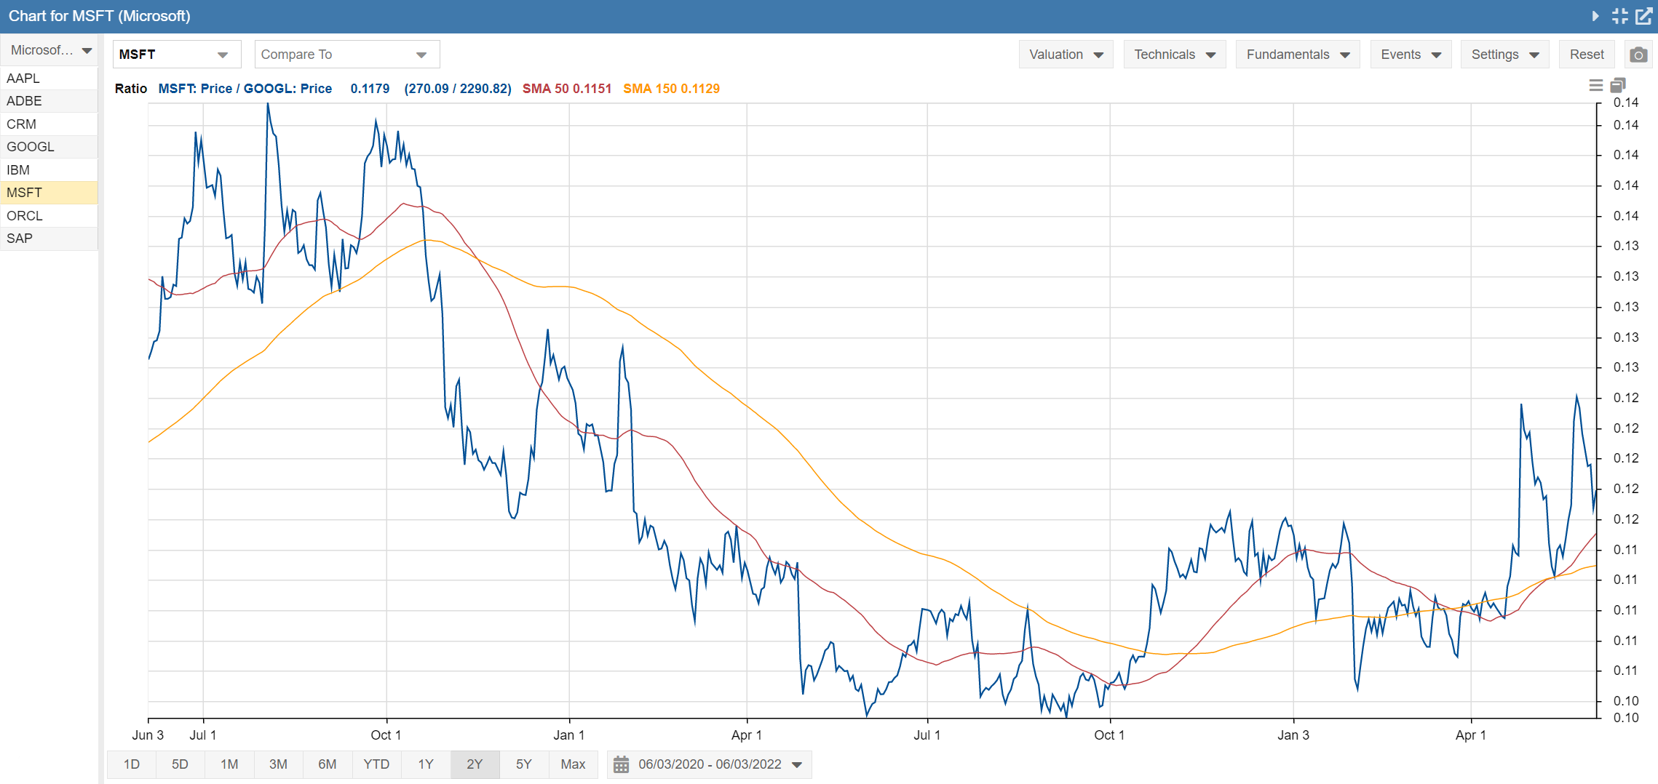Screen dimensions: 1658x784
Task: Switch to 5Y time range
Action: tap(524, 764)
